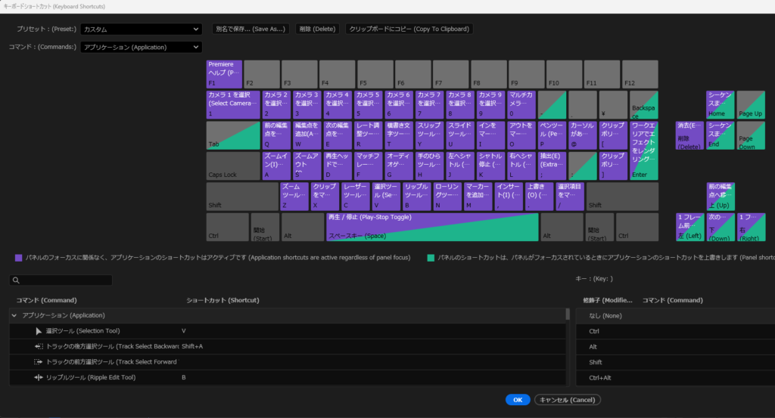
Task: Select the Caps Lock key
Action: click(x=233, y=166)
